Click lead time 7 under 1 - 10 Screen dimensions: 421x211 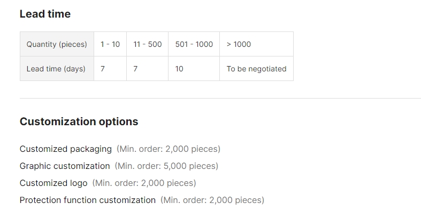point(110,69)
